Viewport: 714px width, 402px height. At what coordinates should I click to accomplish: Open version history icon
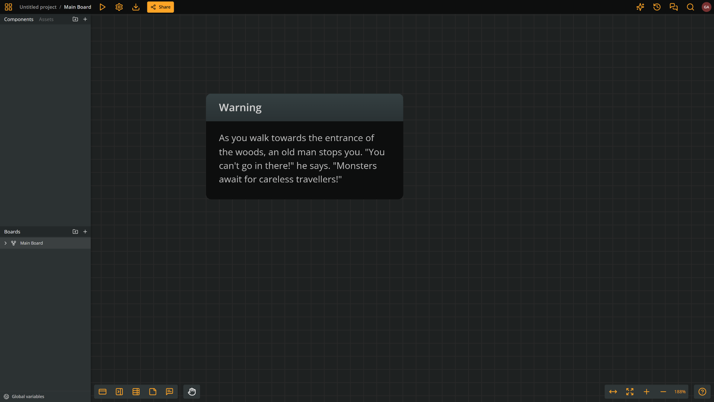coord(657,7)
